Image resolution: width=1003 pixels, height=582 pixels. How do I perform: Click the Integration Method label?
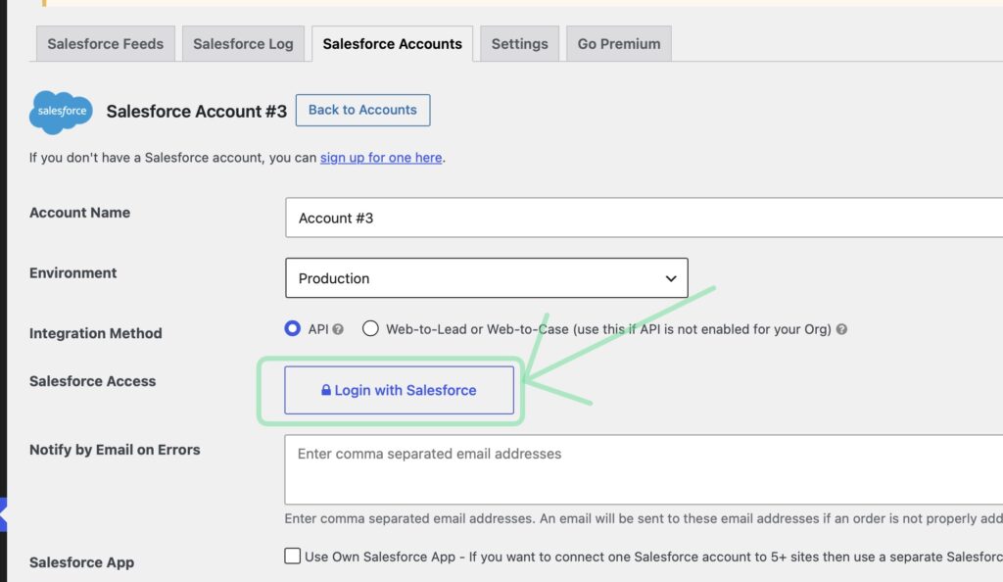point(96,333)
